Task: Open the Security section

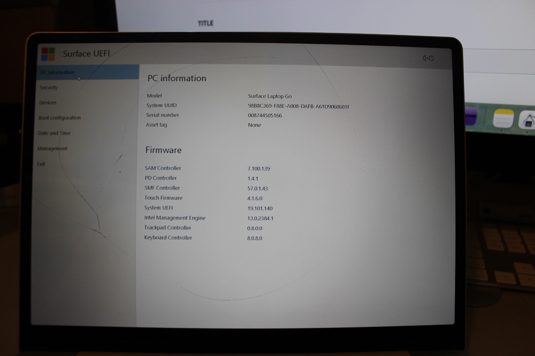Action: (x=48, y=87)
